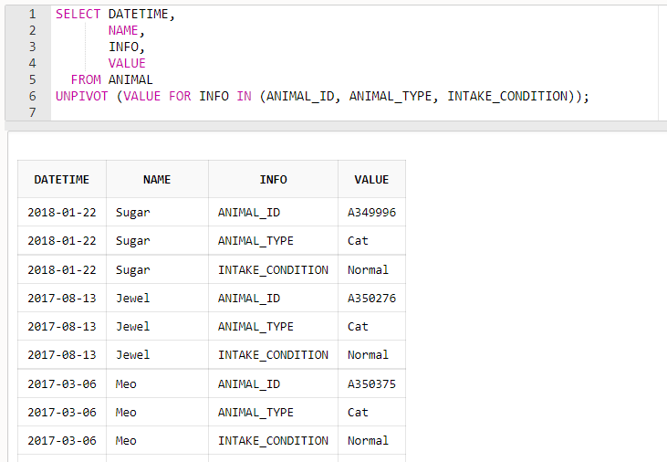Click ANIMAL_ID cell in Meo's row
Screen dimensions: 667x462
pyautogui.click(x=273, y=383)
